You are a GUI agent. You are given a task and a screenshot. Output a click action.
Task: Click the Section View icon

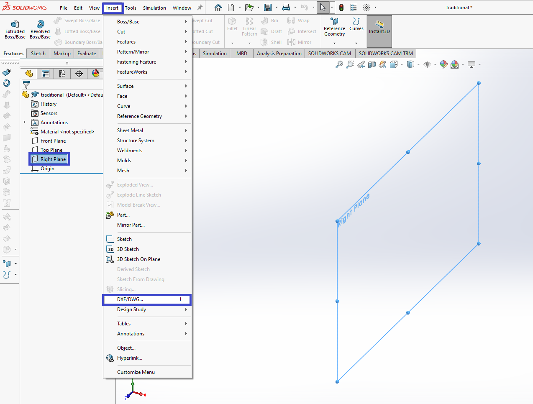(x=372, y=64)
